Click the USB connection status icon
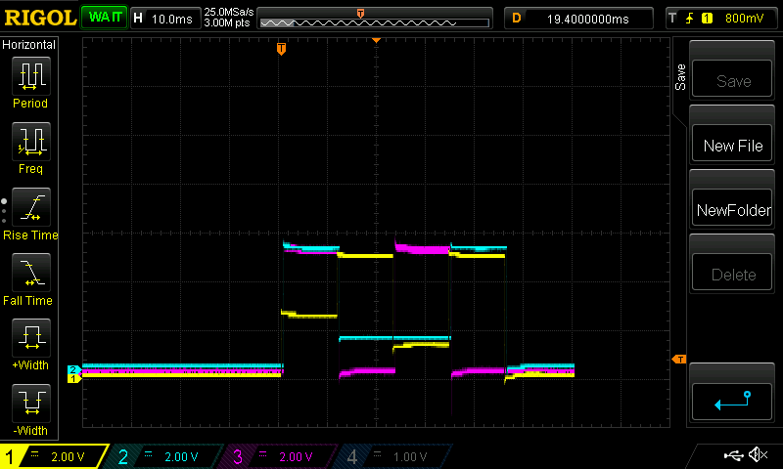 [x=733, y=455]
